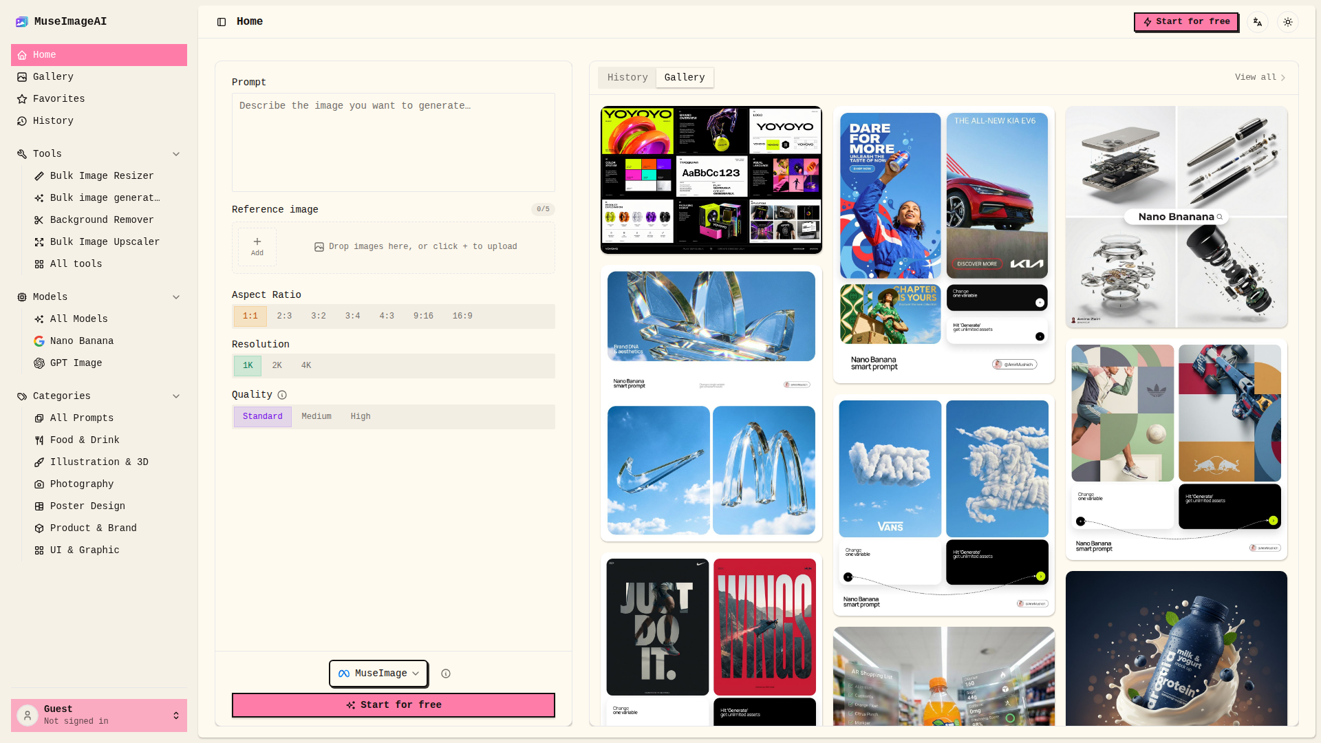Click the Illustration & 3D brush icon
The image size is (1321, 743).
[39, 462]
